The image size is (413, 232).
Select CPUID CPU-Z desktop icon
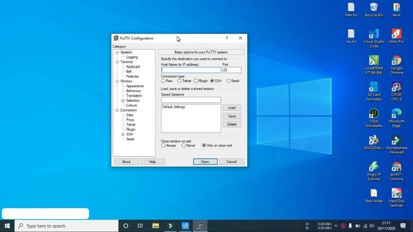(396, 92)
